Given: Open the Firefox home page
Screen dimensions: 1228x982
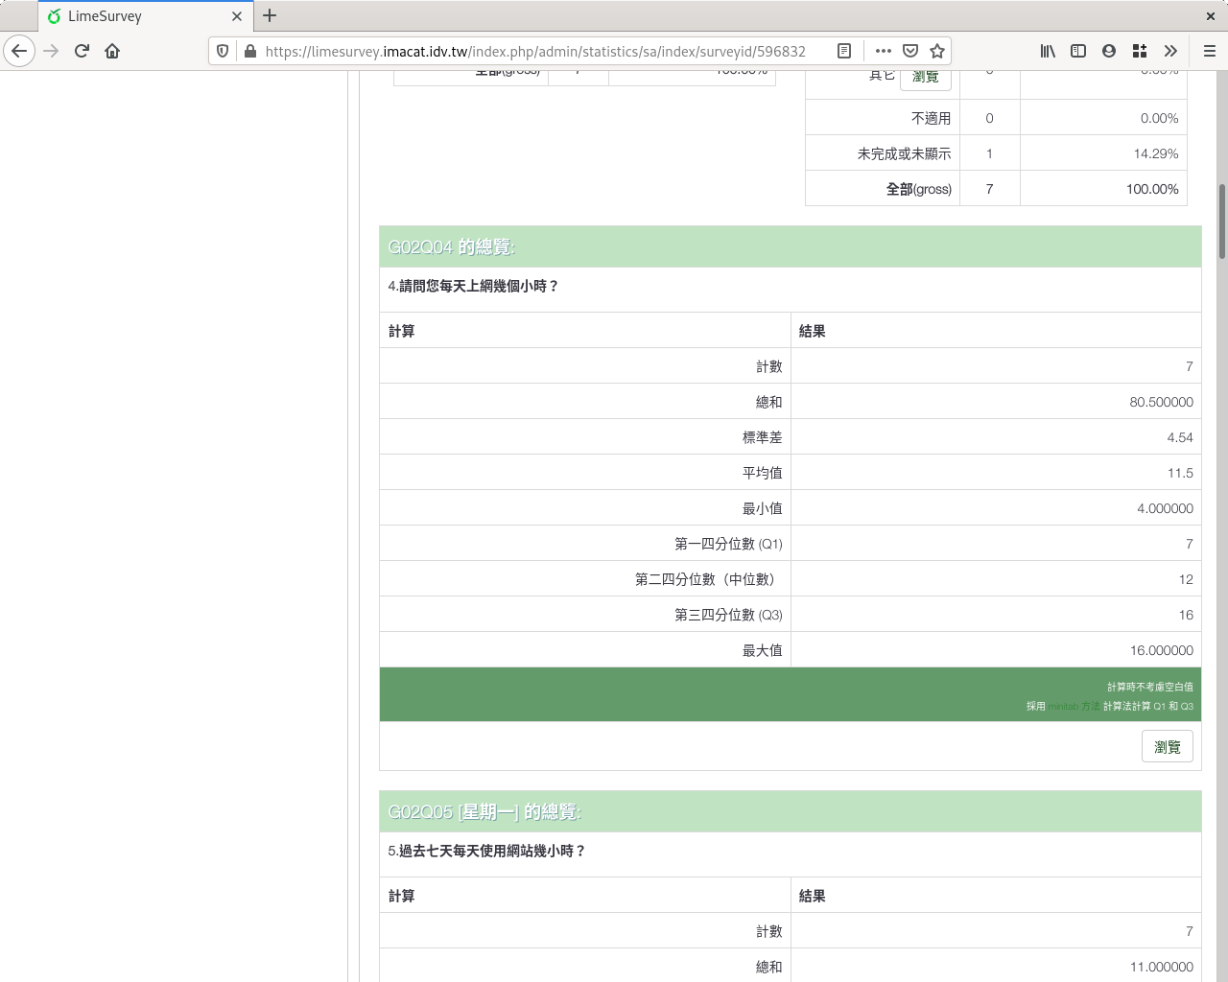Looking at the screenshot, I should pyautogui.click(x=112, y=51).
